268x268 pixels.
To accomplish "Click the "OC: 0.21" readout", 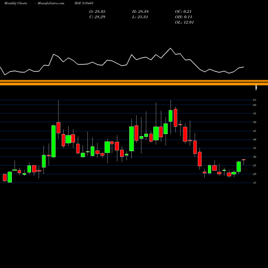I will point(183,12).
